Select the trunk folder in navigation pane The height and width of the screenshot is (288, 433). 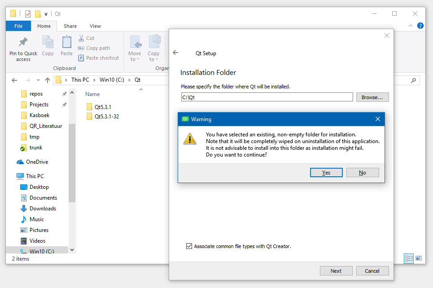[x=35, y=148]
